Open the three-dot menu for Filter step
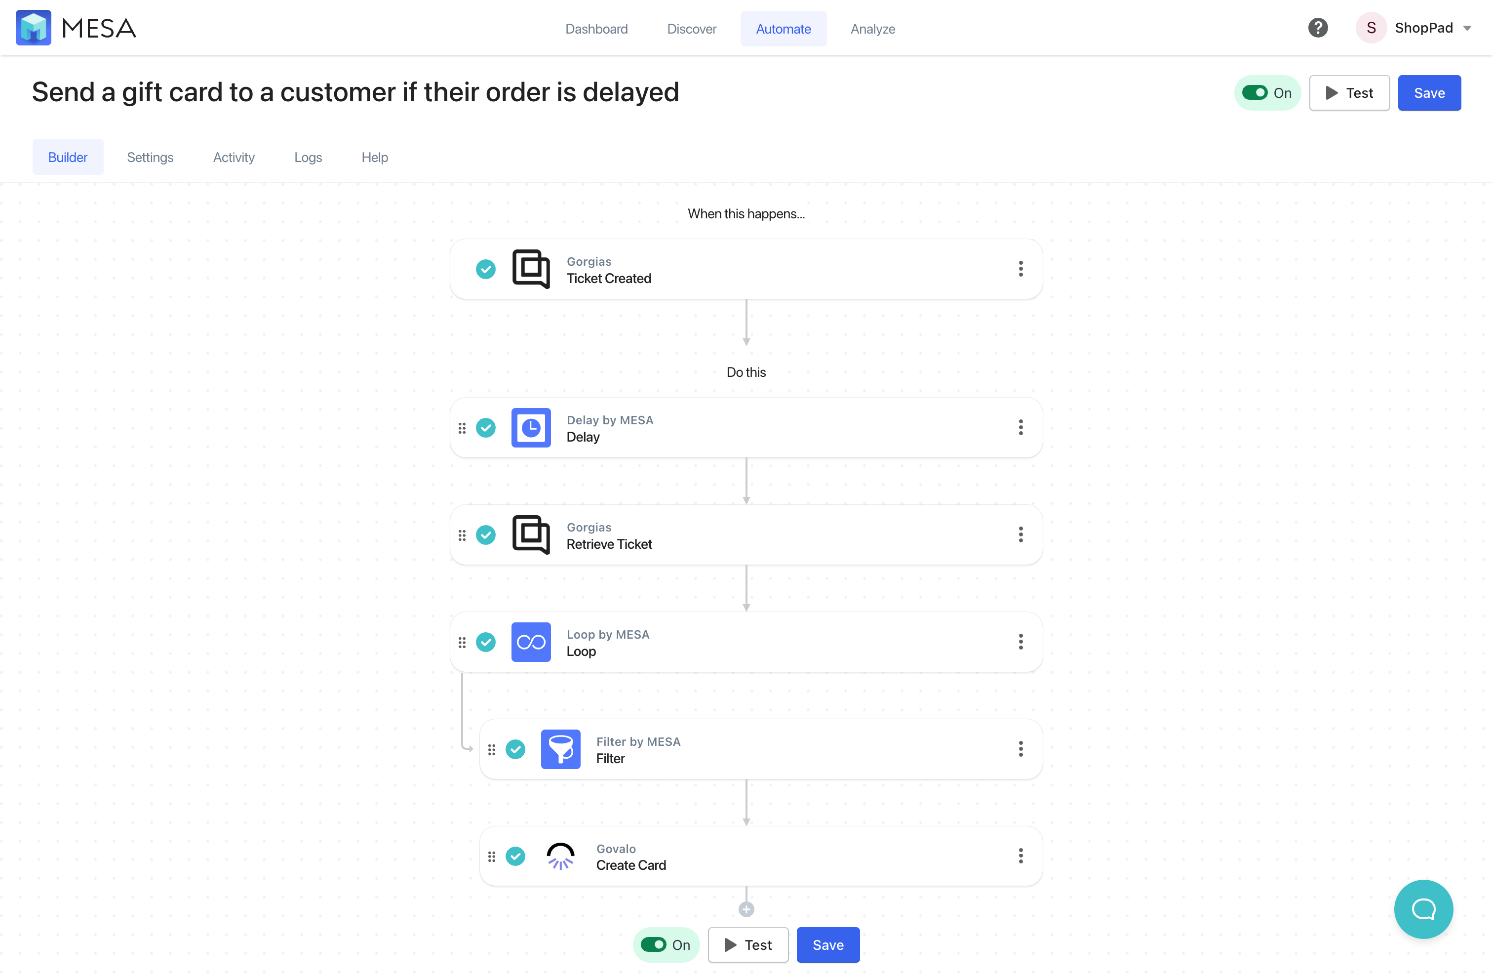 click(x=1021, y=749)
